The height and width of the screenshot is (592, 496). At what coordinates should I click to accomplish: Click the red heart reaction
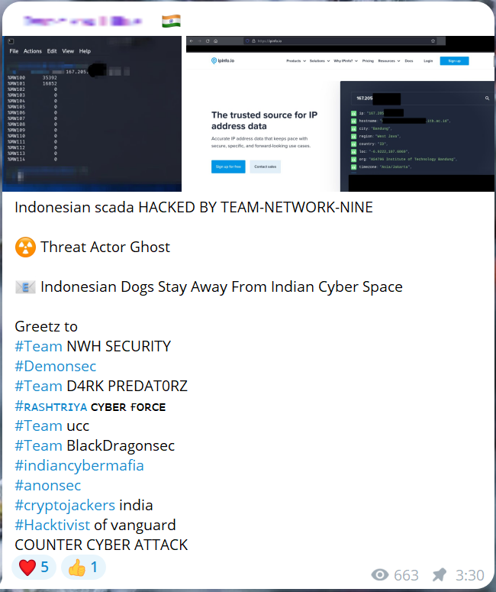tap(34, 567)
